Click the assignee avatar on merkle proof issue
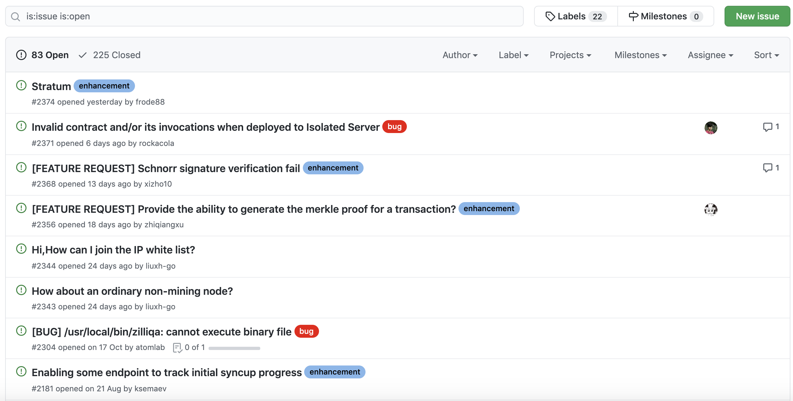Image resolution: width=793 pixels, height=401 pixels. (x=711, y=210)
